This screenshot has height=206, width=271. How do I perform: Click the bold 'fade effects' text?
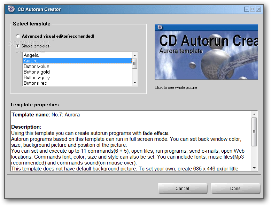(156, 133)
